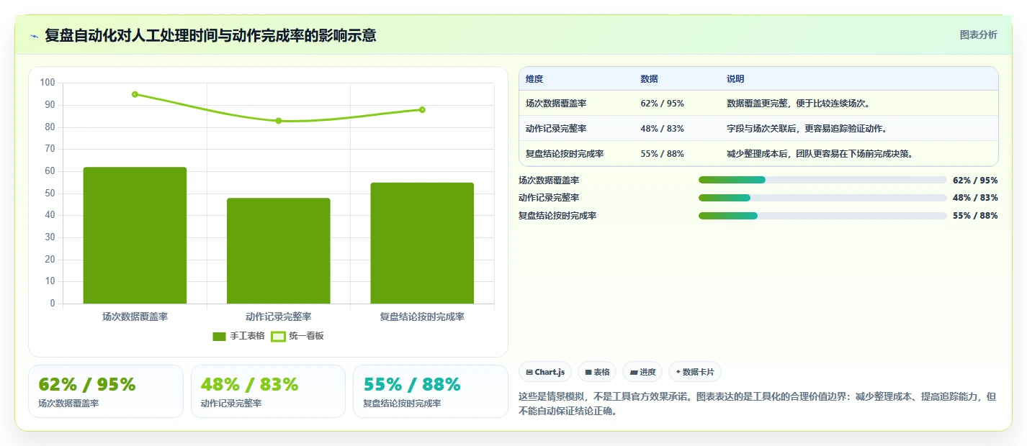The height and width of the screenshot is (446, 1027).
Task: Toggle the 统一看板 legend item
Action: coord(297,336)
